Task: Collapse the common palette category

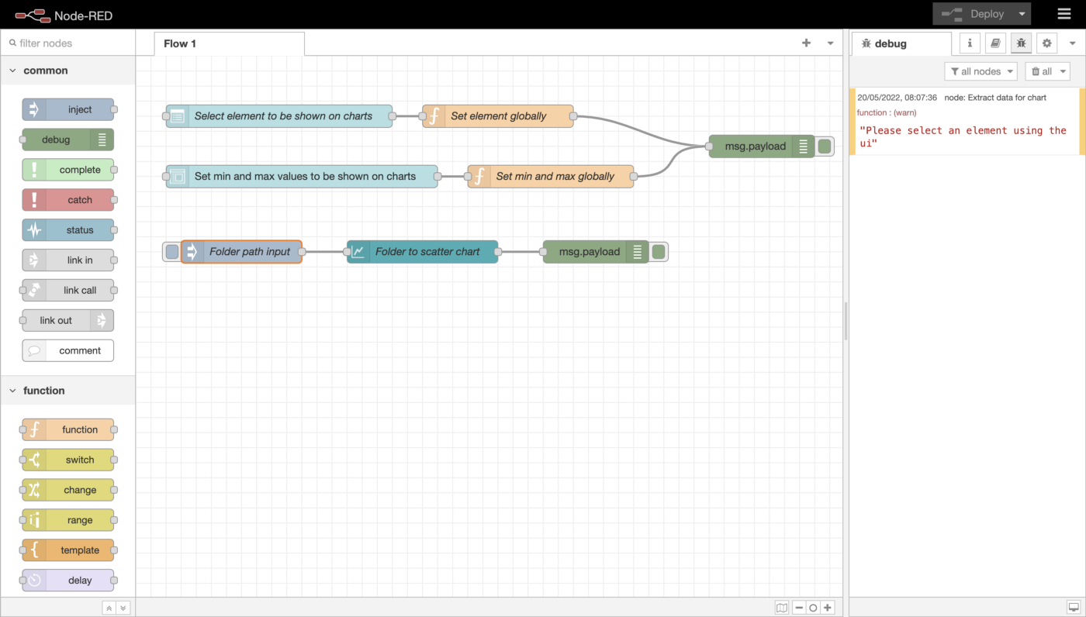Action: [13, 71]
